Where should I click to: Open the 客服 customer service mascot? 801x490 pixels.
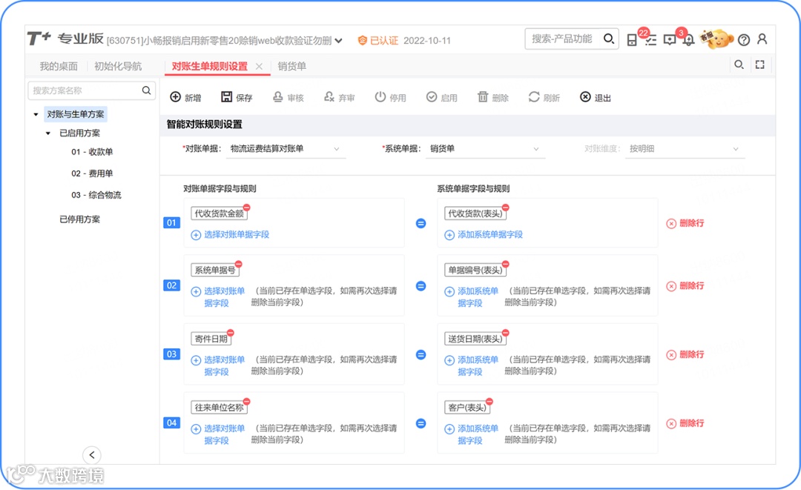click(716, 39)
